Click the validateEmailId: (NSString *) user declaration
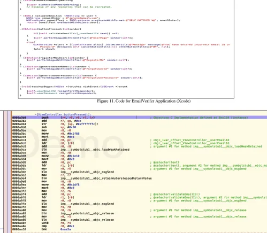 click(x=58, y=16)
